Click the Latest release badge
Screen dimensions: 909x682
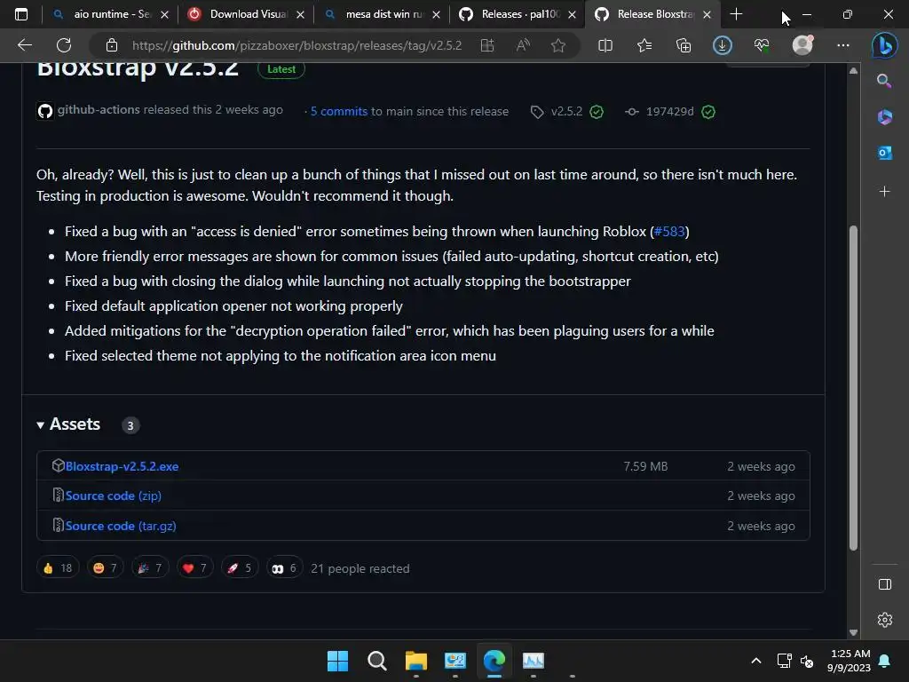[x=281, y=69]
